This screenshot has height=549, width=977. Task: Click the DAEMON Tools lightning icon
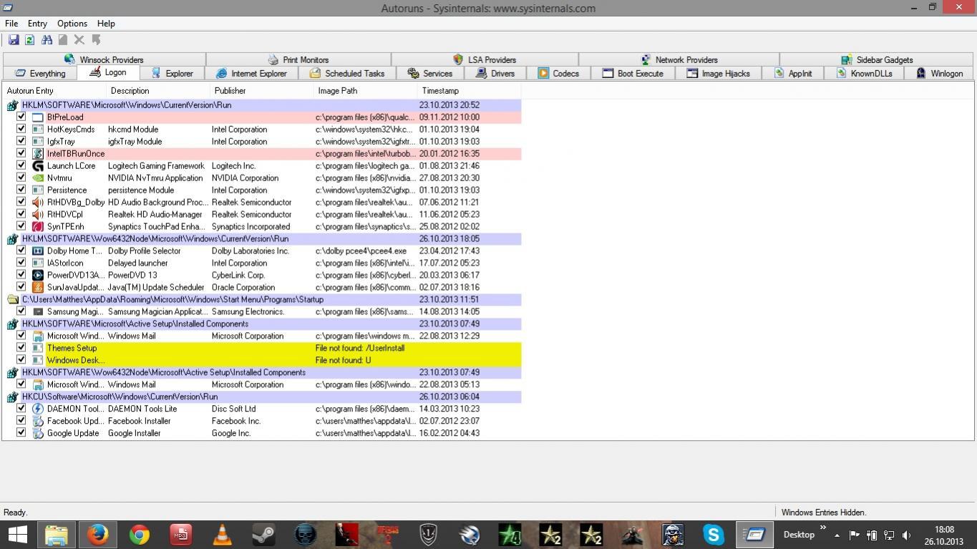[38, 409]
